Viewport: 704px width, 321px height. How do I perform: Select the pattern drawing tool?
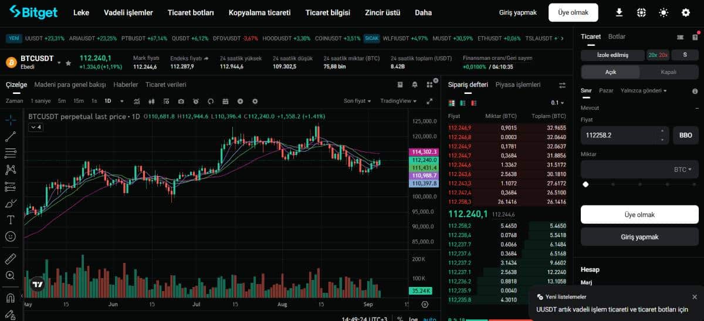pos(11,170)
